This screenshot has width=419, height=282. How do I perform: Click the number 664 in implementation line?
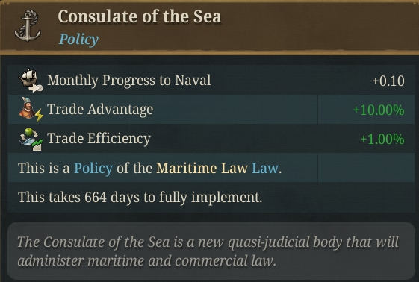point(96,198)
